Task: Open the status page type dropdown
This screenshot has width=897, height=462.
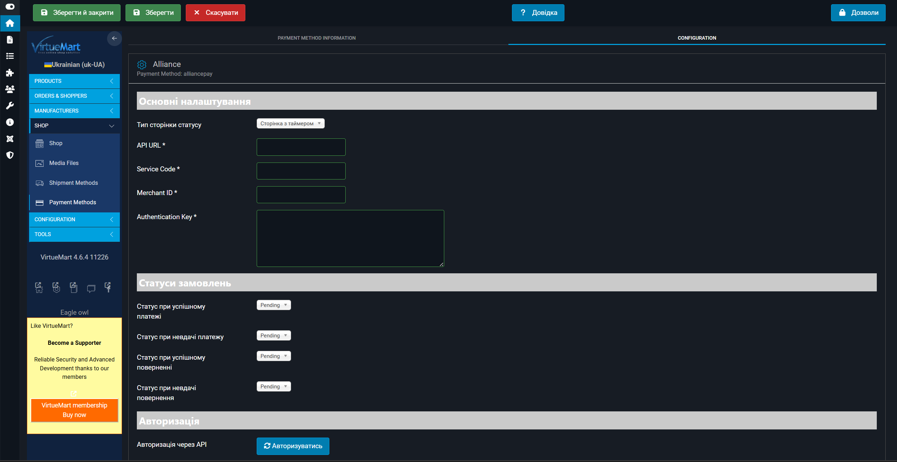Action: click(290, 124)
